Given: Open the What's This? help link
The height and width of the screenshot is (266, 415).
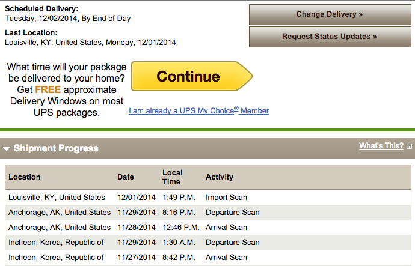Looking at the screenshot, I should click(381, 146).
